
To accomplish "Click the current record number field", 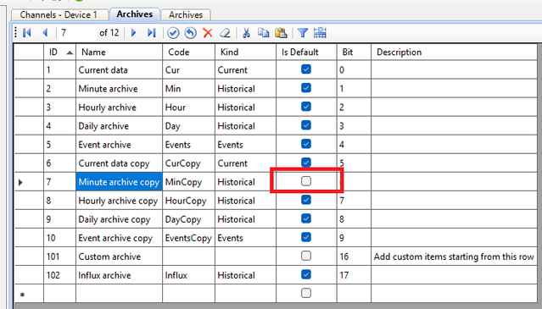I will [77, 33].
